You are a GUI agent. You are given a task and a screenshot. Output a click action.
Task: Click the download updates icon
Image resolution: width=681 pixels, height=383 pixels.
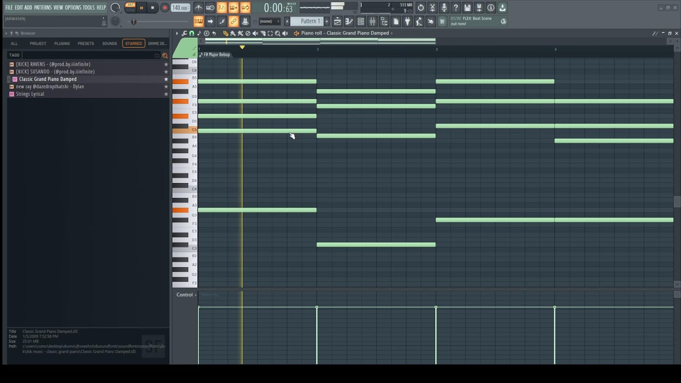tap(503, 7)
